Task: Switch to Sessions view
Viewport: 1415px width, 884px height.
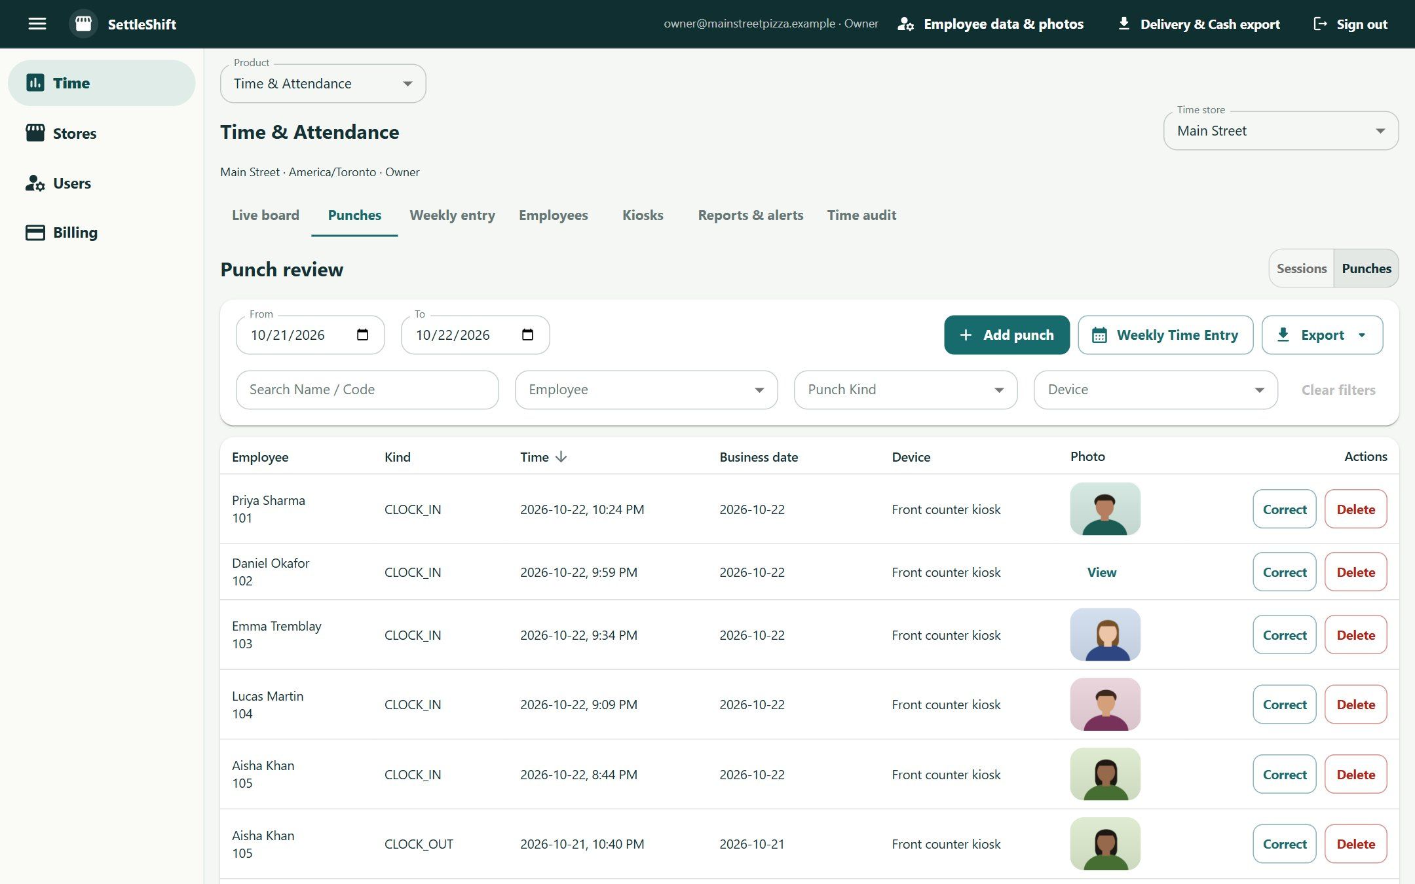Action: (x=1301, y=268)
